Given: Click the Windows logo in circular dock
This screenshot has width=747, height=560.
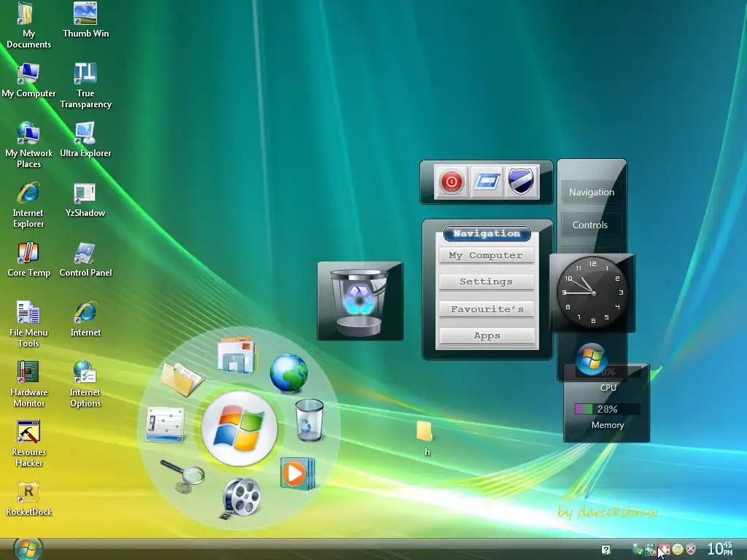Looking at the screenshot, I should [239, 427].
